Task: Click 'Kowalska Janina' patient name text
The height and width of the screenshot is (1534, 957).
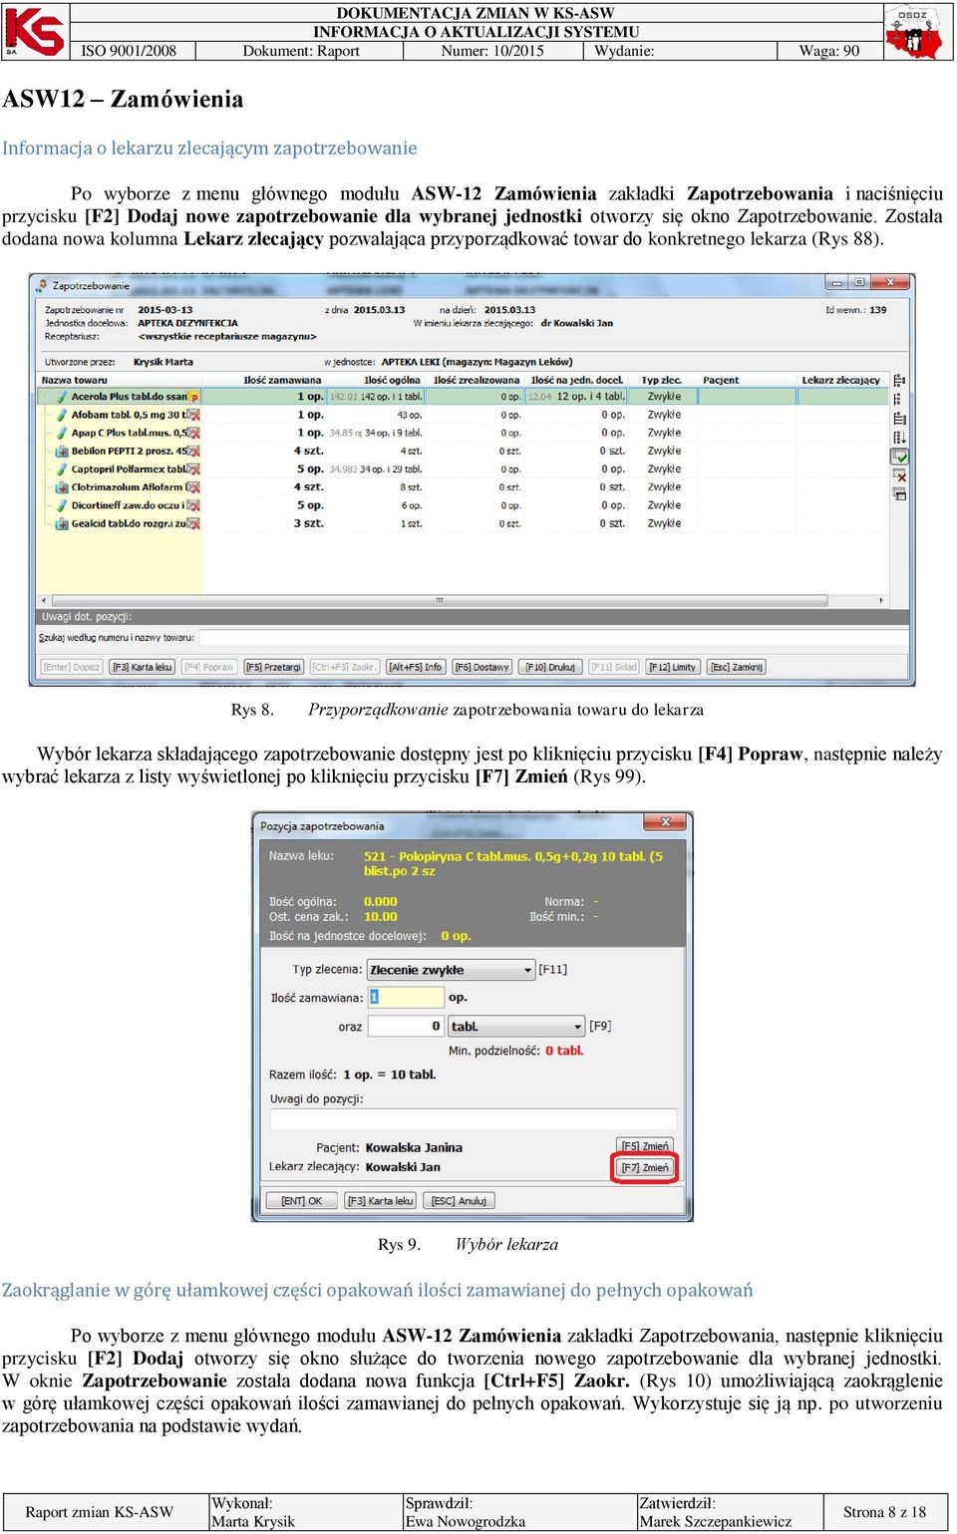Action: 414,1148
